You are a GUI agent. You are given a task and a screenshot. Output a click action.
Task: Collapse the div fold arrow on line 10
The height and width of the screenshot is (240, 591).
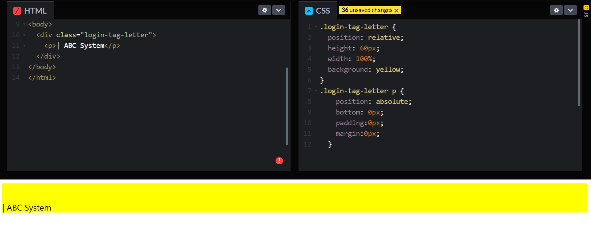(24, 35)
